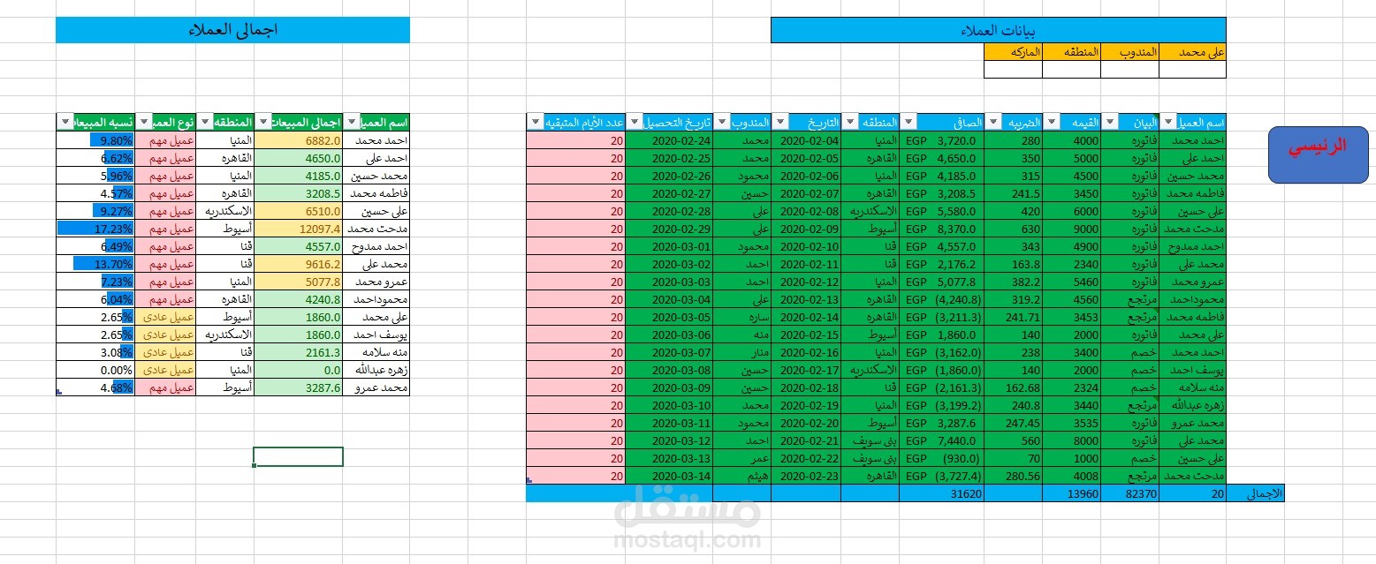
Task: Click the total cell showing 31620
Action: tap(941, 493)
